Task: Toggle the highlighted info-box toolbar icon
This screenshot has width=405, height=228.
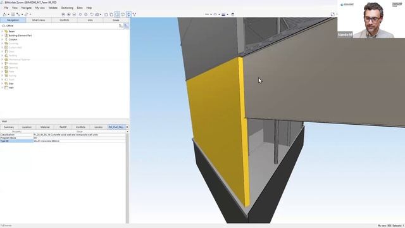Action: click(117, 15)
